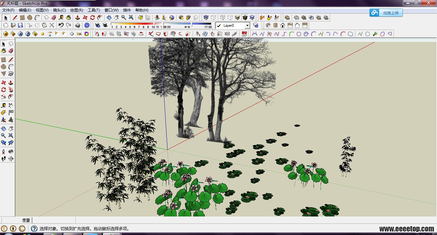Viewport: 437px width, 235px height.
Task: Select the Paint Bucket tool in top toolbar
Action: [68, 18]
